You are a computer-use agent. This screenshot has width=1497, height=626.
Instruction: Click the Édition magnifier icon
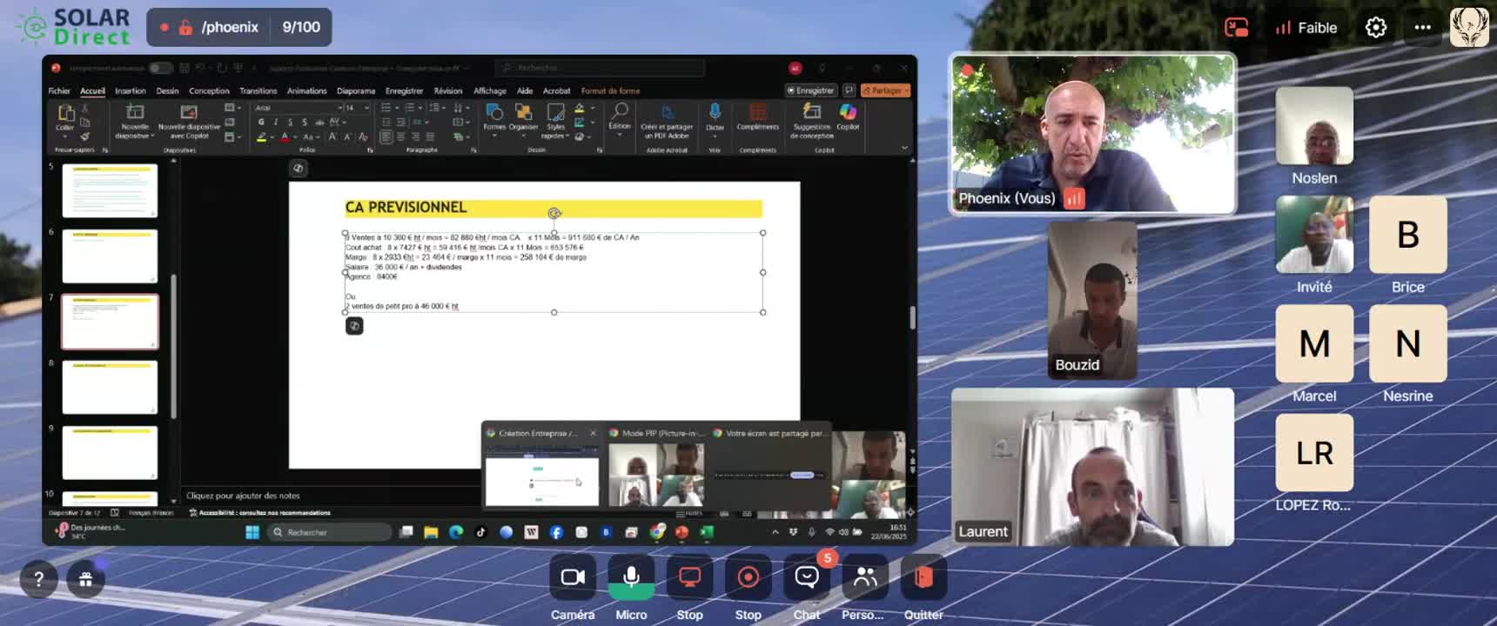click(620, 110)
